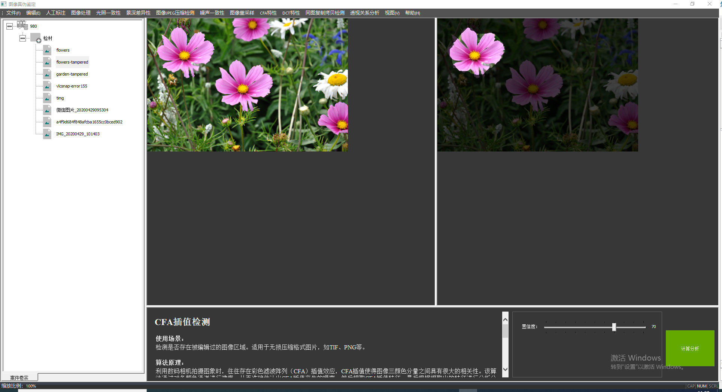Image resolution: width=722 pixels, height=392 pixels.
Task: Click the 置信度 slider handle
Action: click(x=614, y=327)
